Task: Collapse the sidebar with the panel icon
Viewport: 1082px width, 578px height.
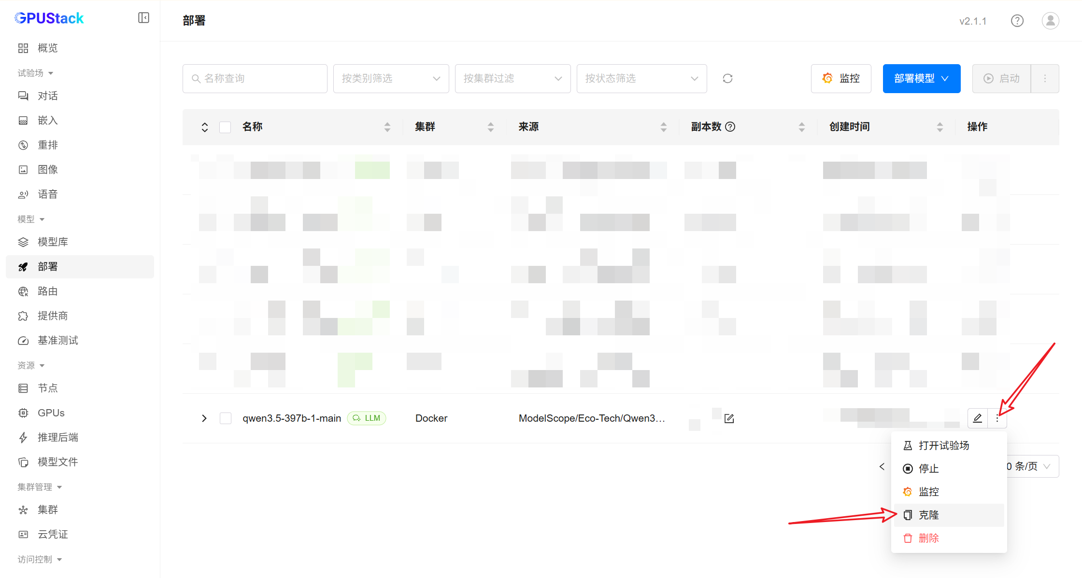Action: point(143,18)
